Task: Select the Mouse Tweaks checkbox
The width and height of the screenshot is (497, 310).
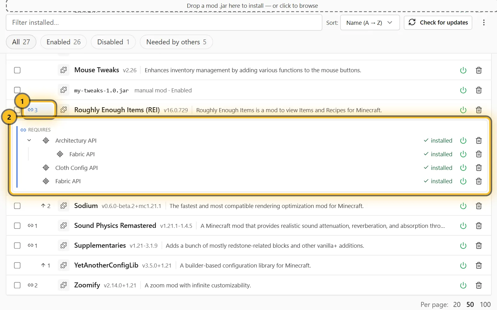Action: [x=17, y=70]
